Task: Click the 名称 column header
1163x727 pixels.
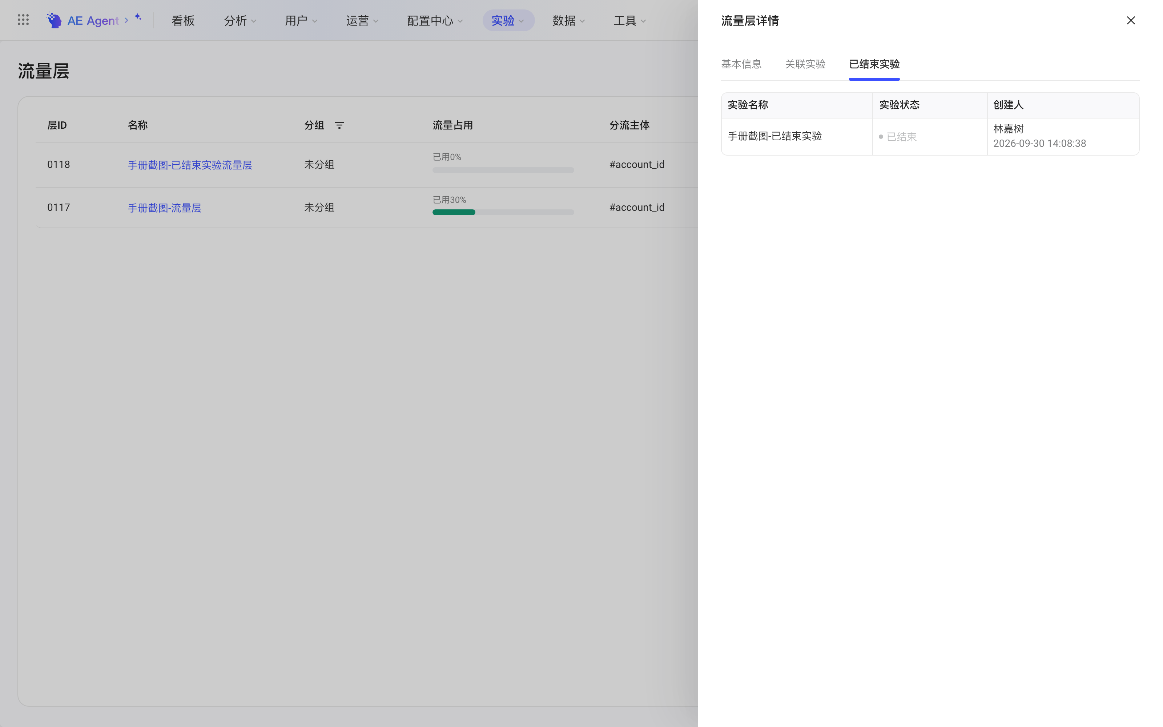Action: [x=137, y=125]
